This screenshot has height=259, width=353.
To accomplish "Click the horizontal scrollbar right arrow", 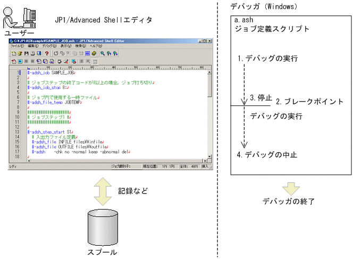I will pos(205,161).
